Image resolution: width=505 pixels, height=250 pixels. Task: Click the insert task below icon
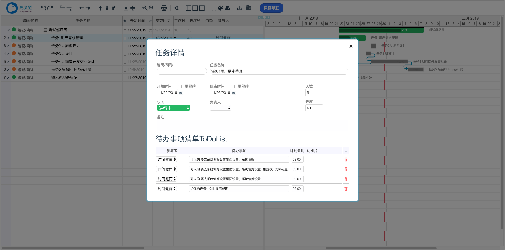[x=69, y=9]
